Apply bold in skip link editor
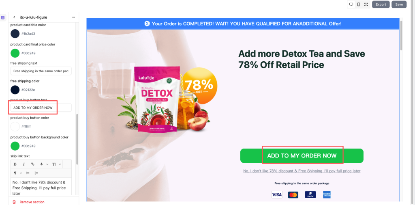415x205 pixels. [15, 164]
